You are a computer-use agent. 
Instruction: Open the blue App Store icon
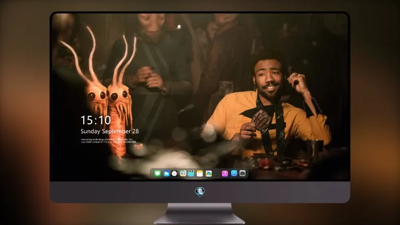point(234,173)
